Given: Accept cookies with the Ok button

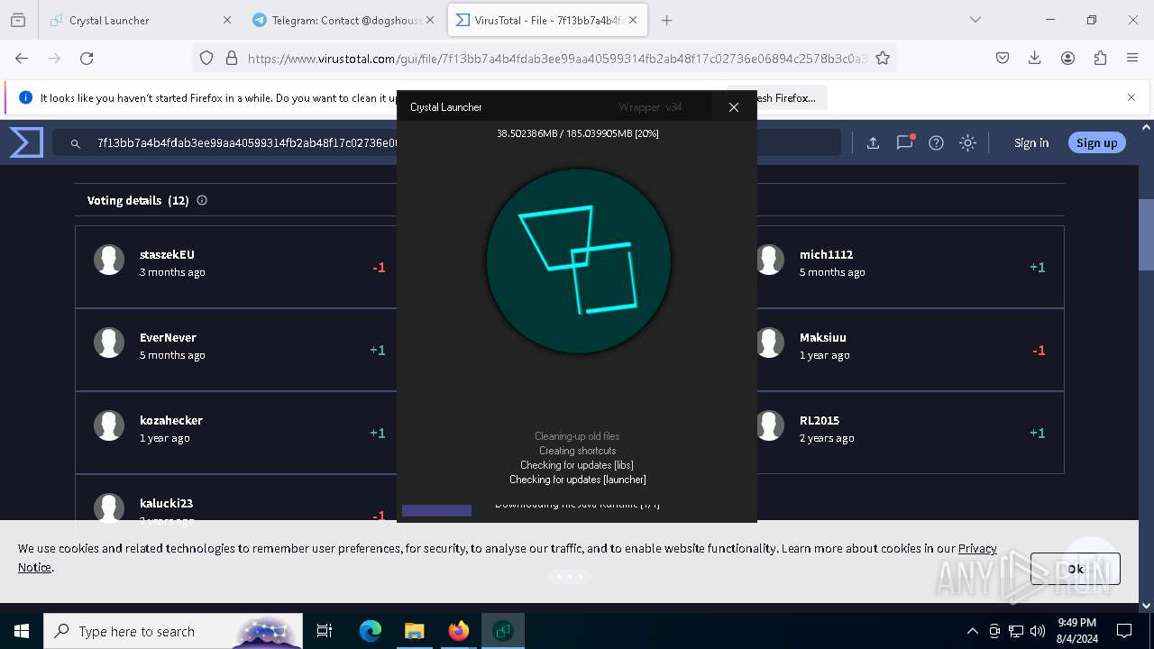Looking at the screenshot, I should 1075,569.
